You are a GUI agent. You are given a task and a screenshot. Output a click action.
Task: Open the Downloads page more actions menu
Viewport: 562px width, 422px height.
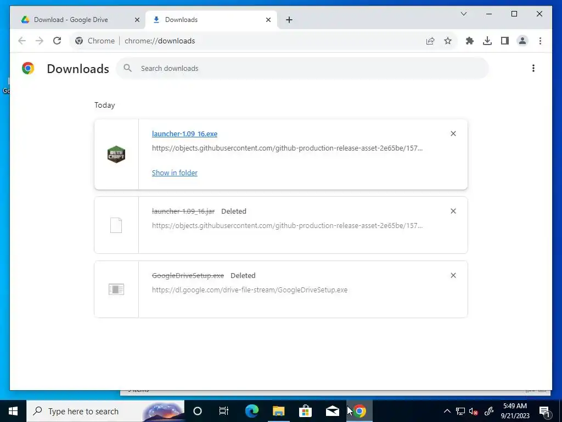coord(533,68)
